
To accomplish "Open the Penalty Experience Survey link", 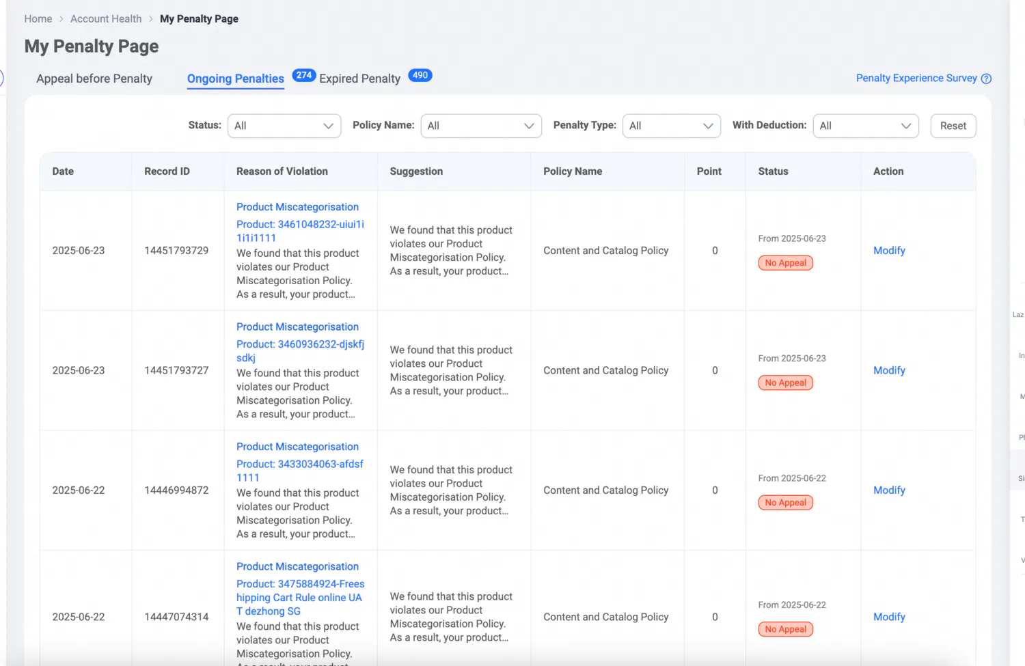I will (x=916, y=78).
